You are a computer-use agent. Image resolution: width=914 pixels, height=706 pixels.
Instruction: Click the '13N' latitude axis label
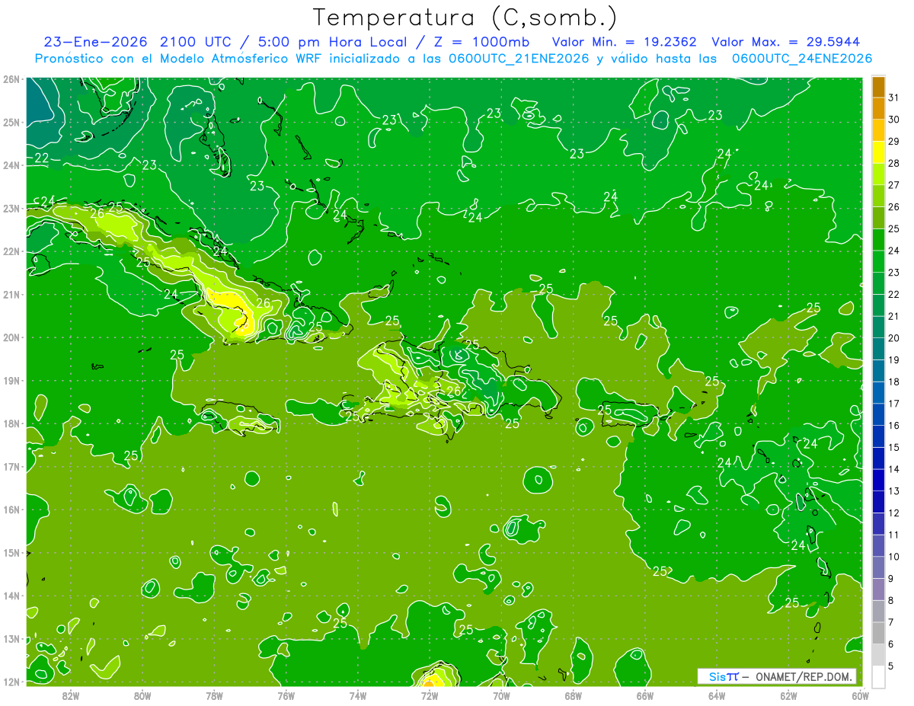[11, 638]
